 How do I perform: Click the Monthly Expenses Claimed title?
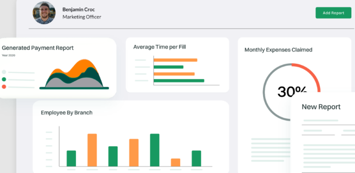coord(278,50)
